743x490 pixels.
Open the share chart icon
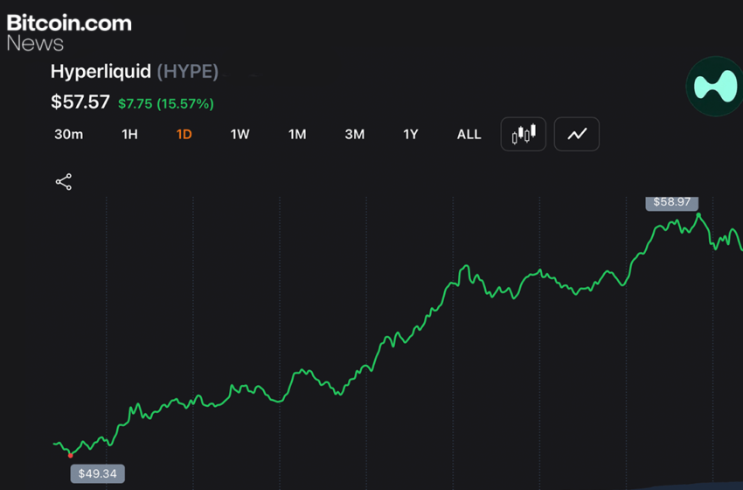[64, 182]
